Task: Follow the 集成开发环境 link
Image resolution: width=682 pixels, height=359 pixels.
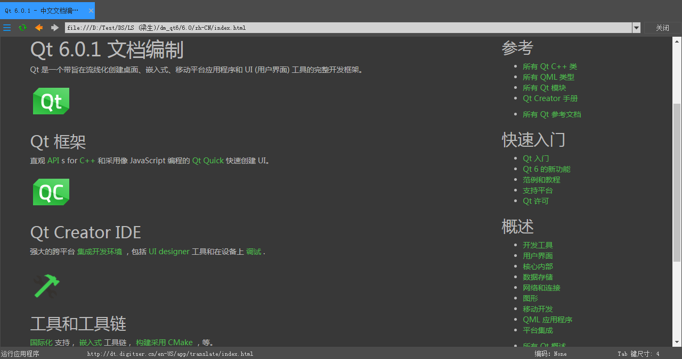Action: [x=100, y=252]
